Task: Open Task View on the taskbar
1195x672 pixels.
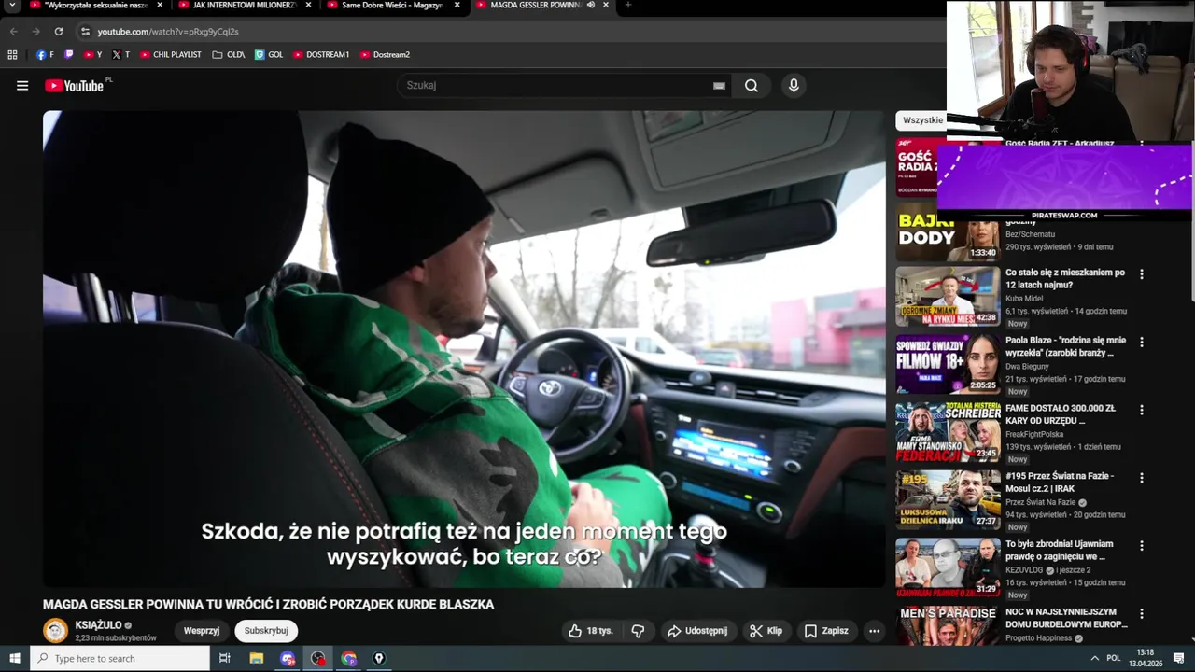Action: pyautogui.click(x=225, y=658)
